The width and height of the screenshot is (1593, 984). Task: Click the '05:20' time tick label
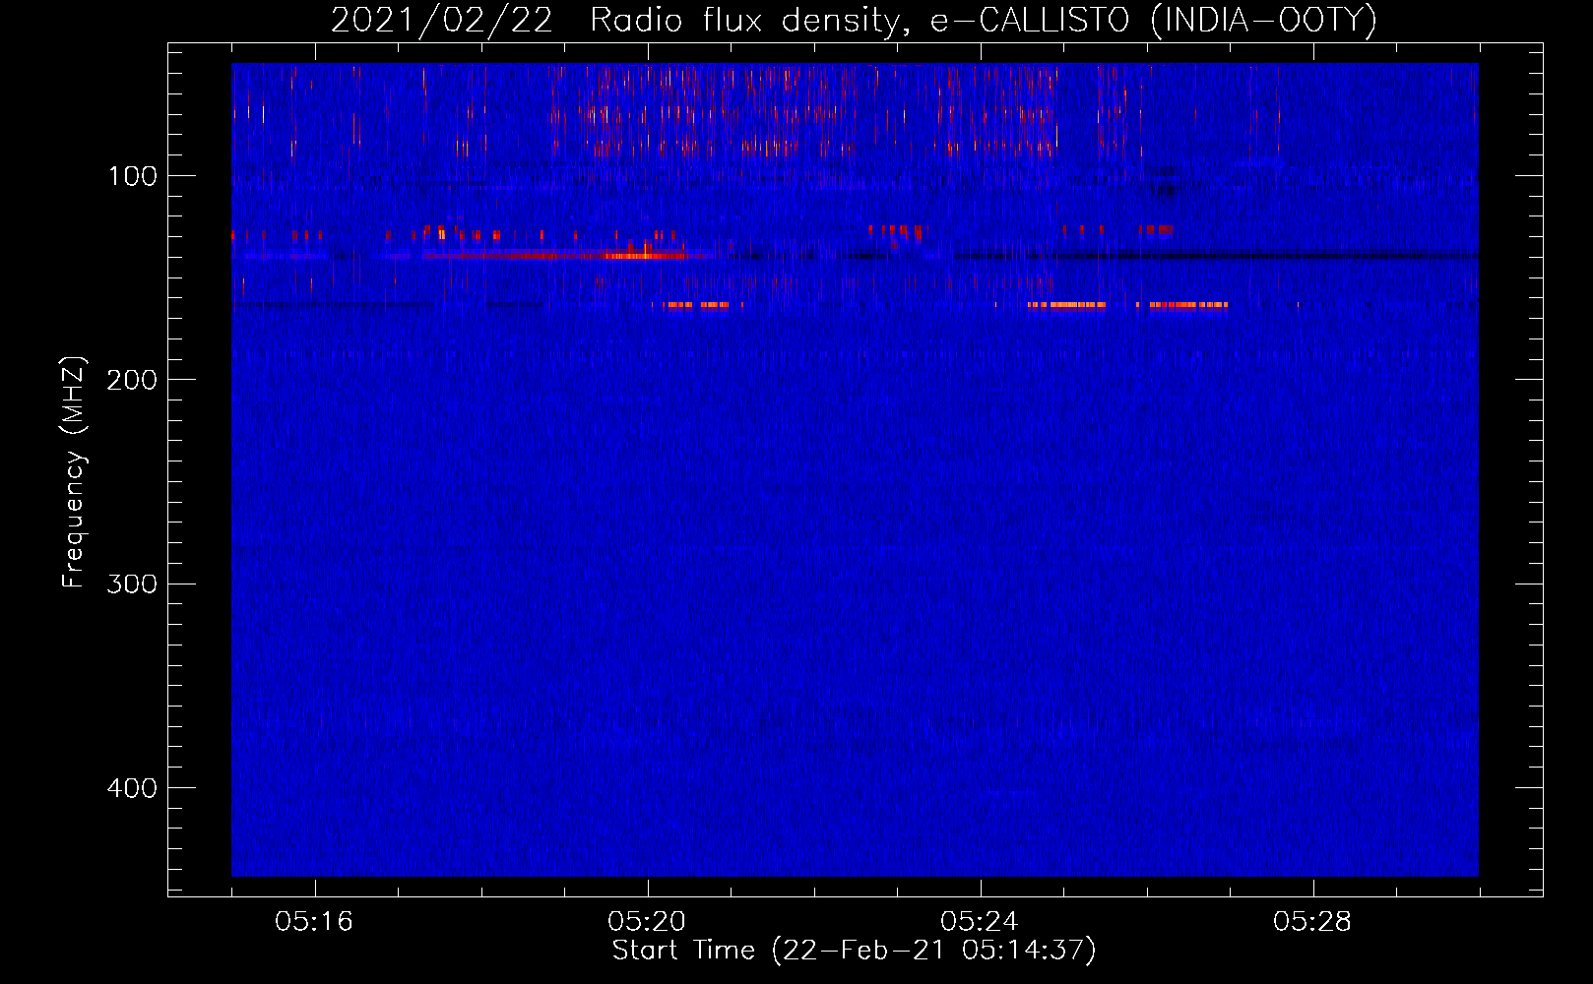647,922
